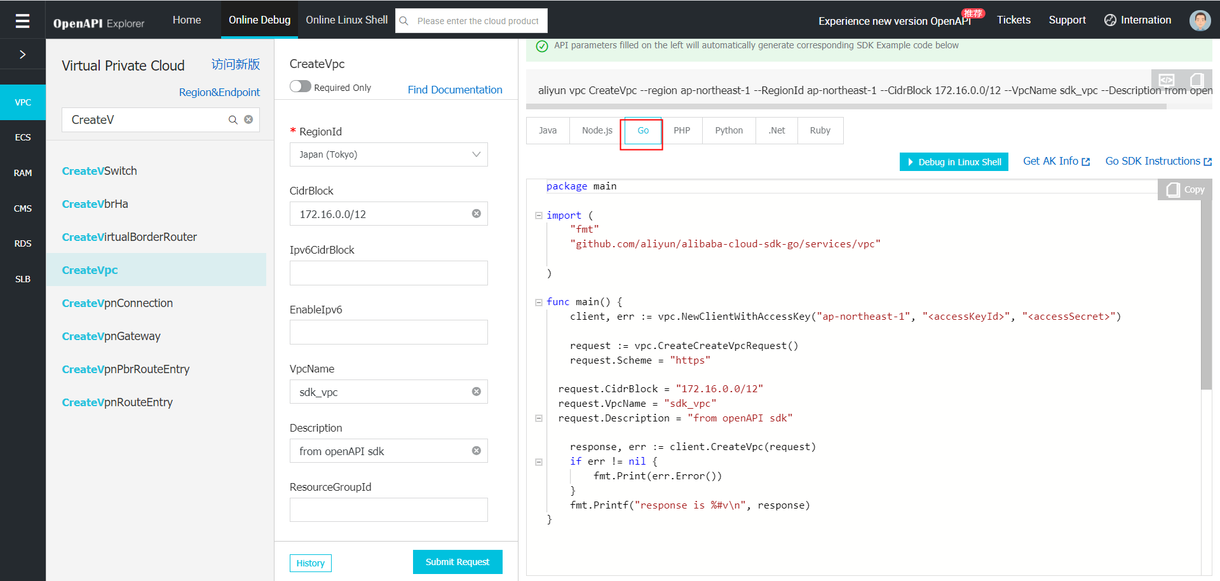Open the hamburger menu icon

point(22,21)
